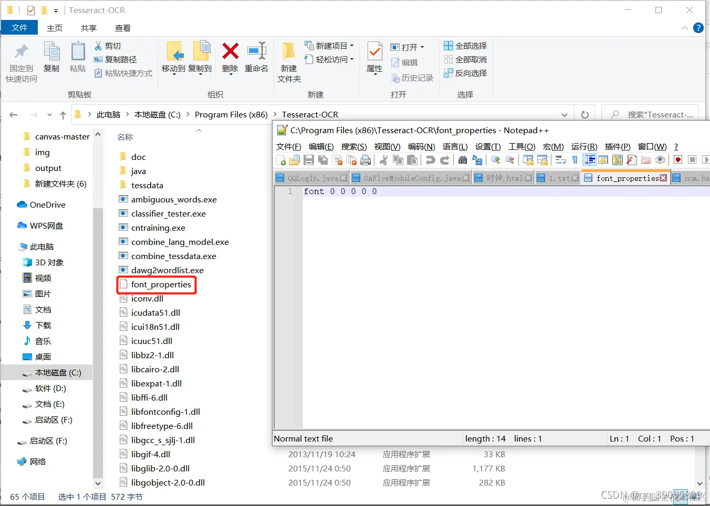Switch to Explorer View tab
The image size is (710, 506).
(123, 28)
